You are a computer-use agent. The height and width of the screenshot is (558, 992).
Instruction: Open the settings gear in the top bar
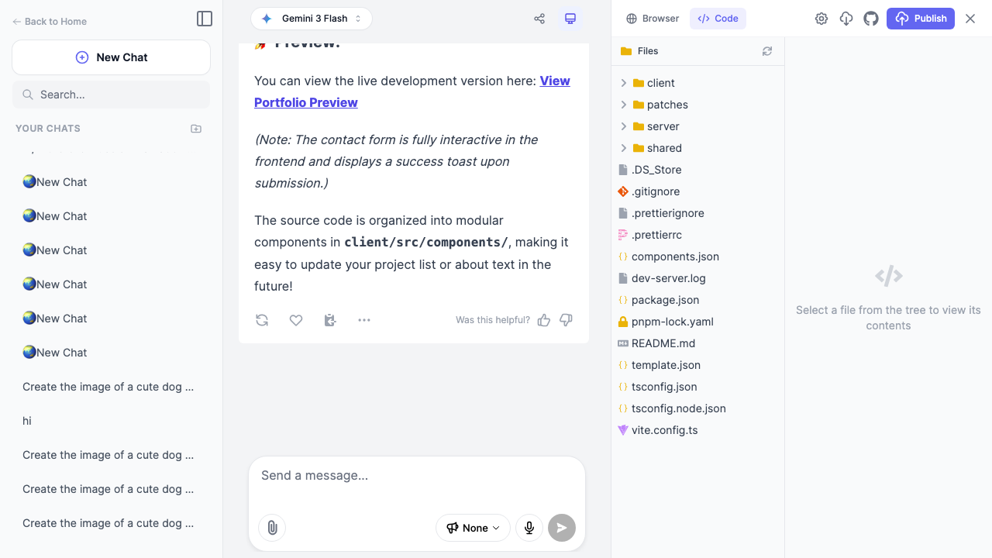[821, 18]
